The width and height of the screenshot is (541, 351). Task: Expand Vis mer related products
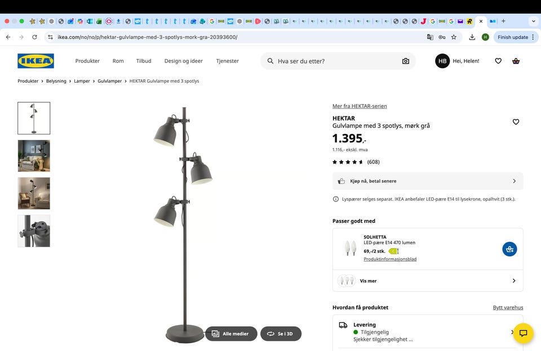point(428,281)
